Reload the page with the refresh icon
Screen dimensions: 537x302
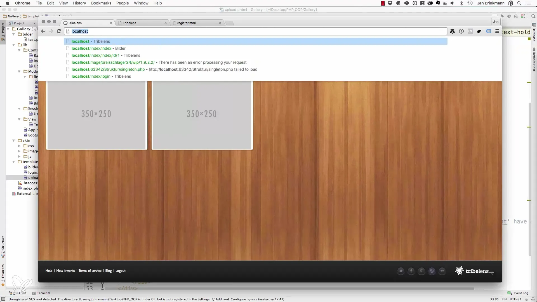(59, 31)
